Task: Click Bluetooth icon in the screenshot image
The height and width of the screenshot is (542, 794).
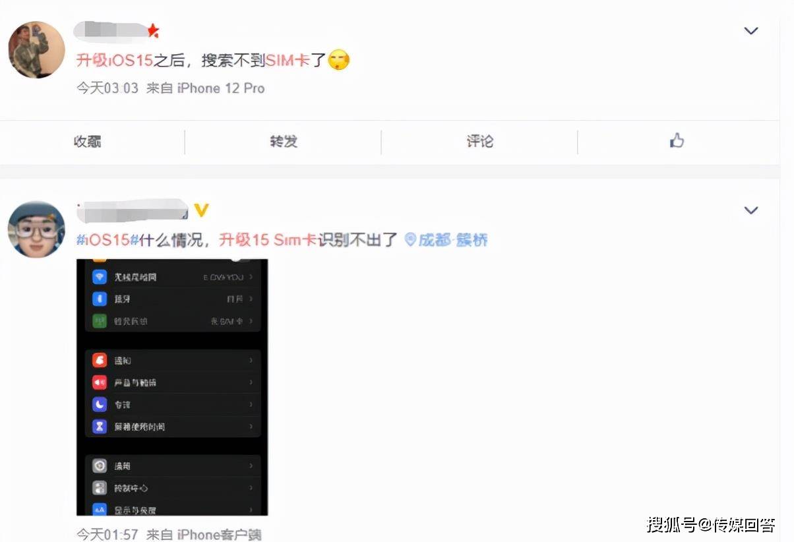Action: [100, 299]
